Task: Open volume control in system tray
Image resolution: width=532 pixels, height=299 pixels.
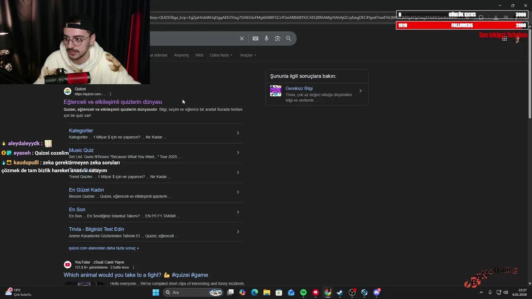Action: tap(505, 292)
